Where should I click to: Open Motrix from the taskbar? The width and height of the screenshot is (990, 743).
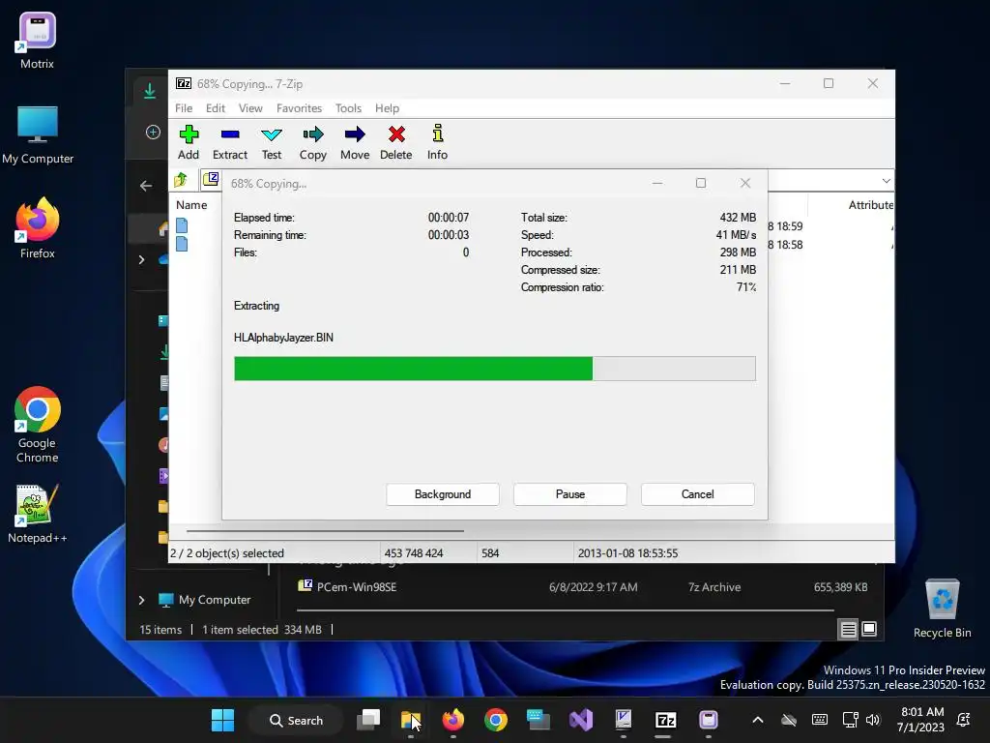point(709,720)
